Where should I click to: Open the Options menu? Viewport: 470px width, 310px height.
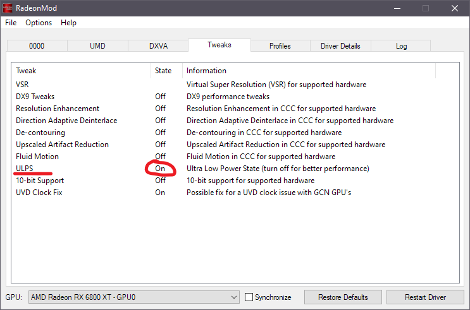(39, 23)
